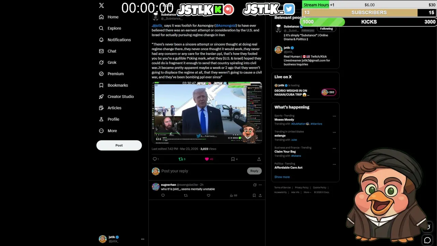This screenshot has width=437, height=246.
Task: Open the Ads info footer link
Action: click(x=295, y=192)
